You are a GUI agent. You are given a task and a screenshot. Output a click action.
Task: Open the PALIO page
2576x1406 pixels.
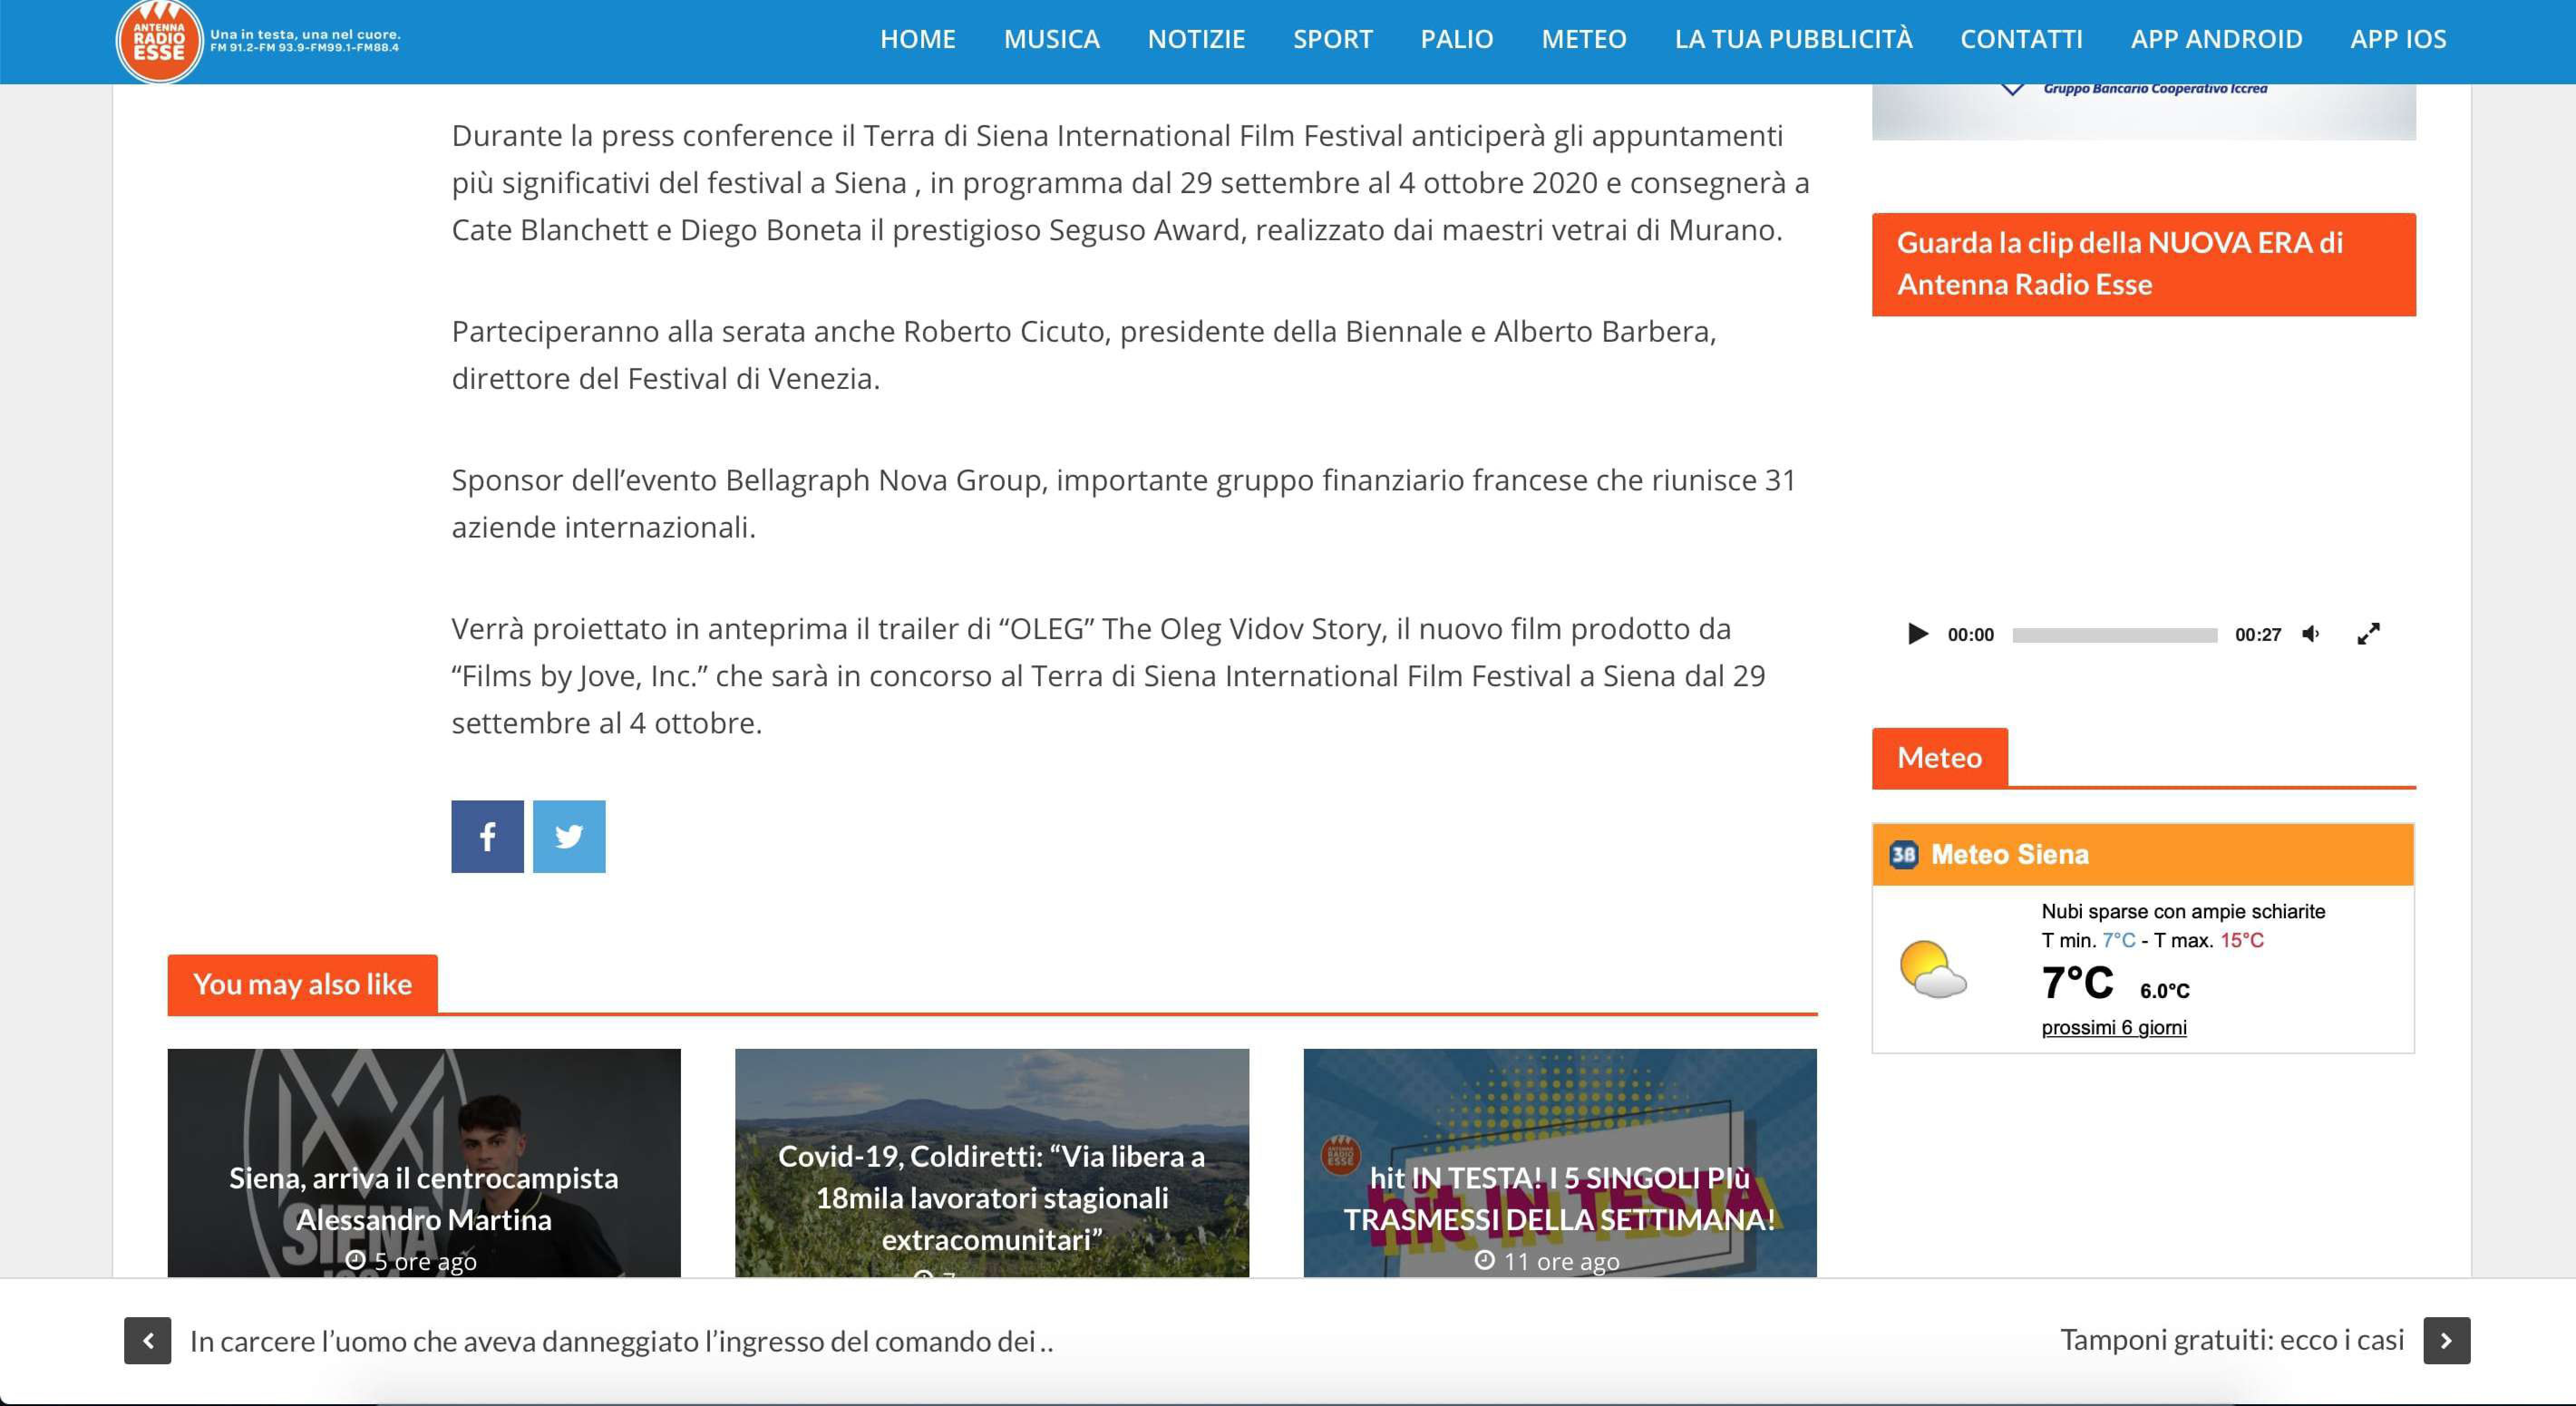point(1456,39)
